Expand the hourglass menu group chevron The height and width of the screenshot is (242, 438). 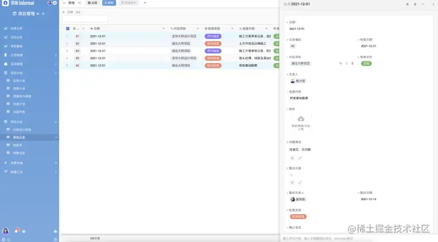pyautogui.click(x=55, y=55)
